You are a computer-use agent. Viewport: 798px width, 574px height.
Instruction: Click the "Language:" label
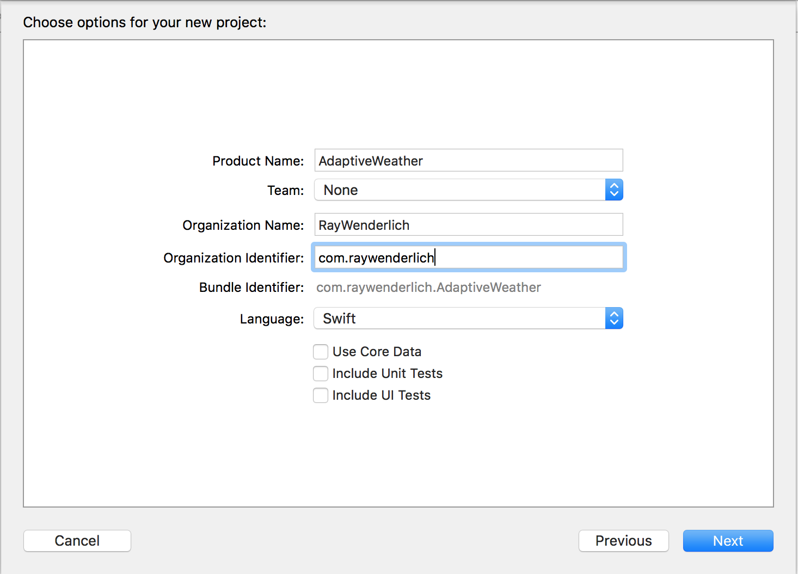pos(272,319)
